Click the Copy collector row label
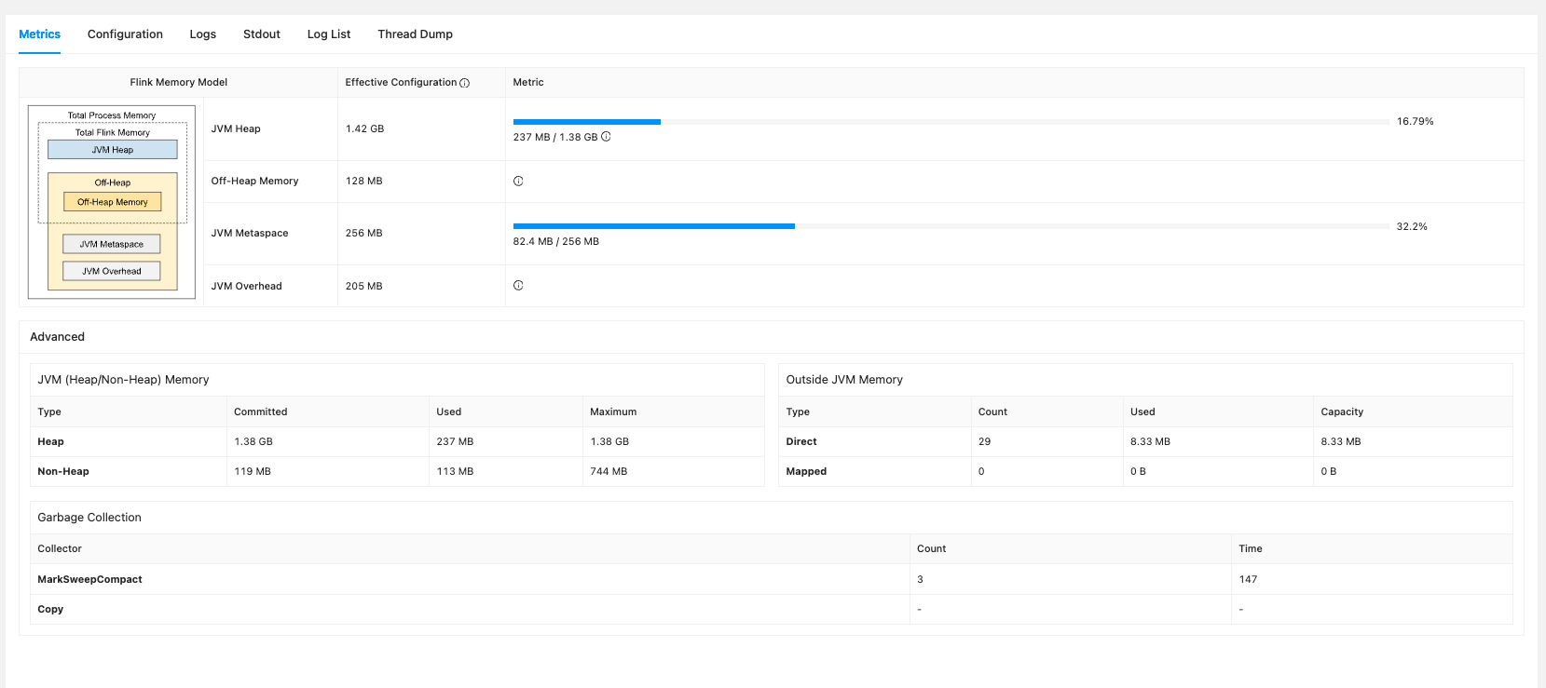This screenshot has height=688, width=1546. point(50,610)
